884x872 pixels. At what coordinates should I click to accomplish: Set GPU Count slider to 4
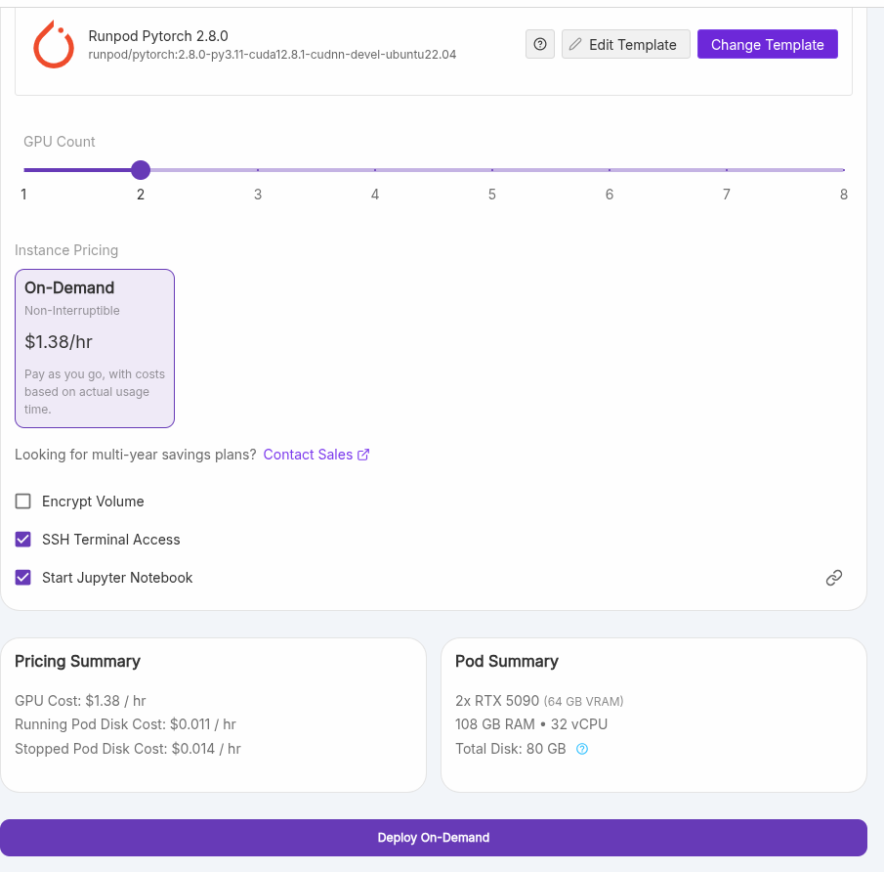tap(375, 170)
